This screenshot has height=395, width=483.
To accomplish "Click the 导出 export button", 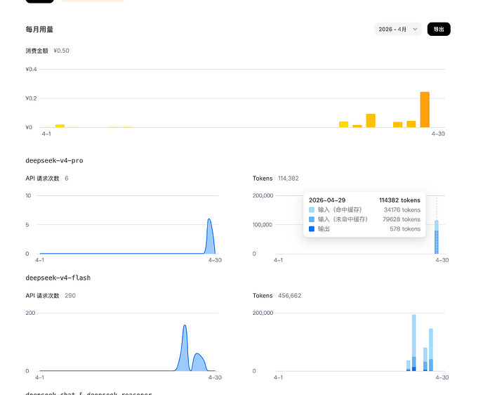I will tap(439, 30).
